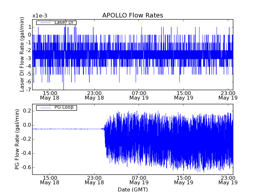Click the -0.6 y-axis tick on bottom plot
259x194 pixels.
[26, 167]
